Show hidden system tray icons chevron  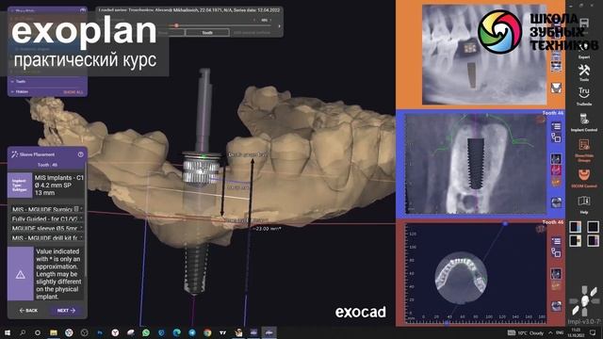(x=550, y=332)
